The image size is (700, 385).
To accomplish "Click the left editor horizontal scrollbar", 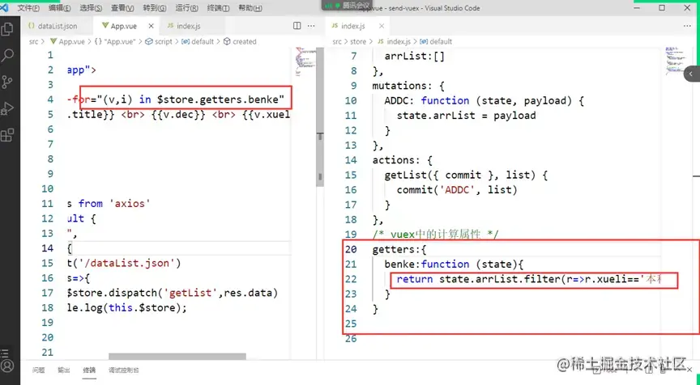I will (177, 357).
